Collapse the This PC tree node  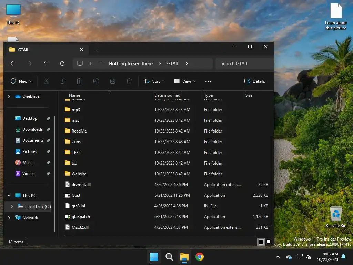click(9, 196)
